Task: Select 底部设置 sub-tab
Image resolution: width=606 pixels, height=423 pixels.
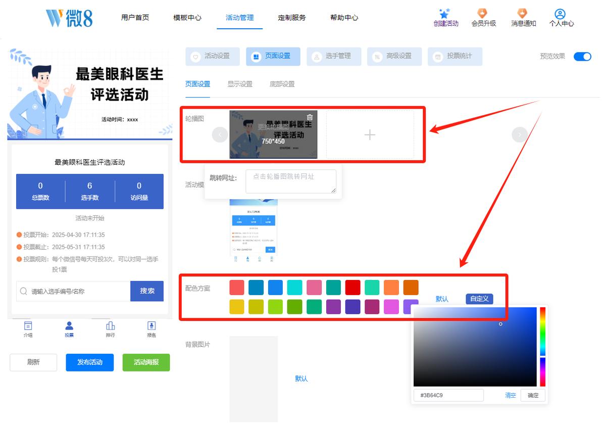Action: coord(282,84)
